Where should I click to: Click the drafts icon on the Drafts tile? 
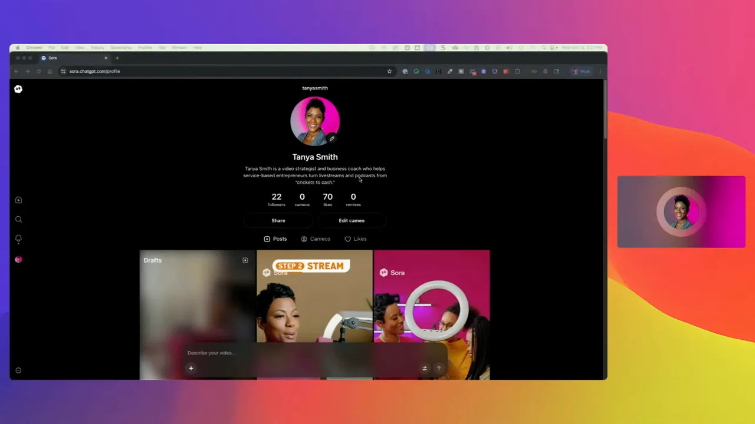coord(245,260)
